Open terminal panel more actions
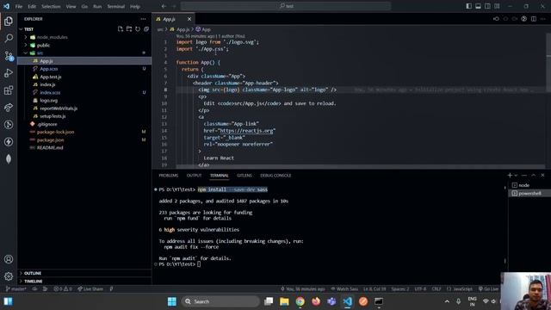This screenshot has width=551, height=310. tap(524, 175)
